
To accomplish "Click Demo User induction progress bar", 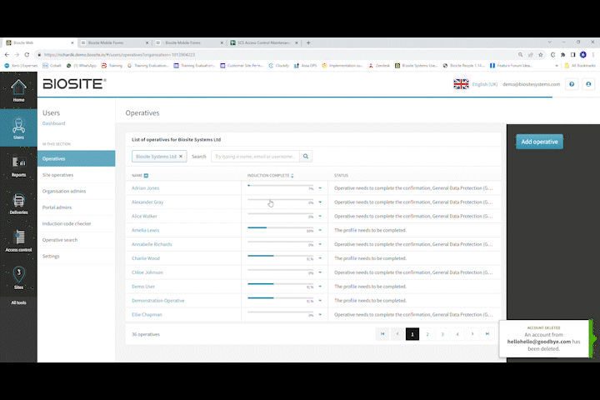I will [x=280, y=284].
